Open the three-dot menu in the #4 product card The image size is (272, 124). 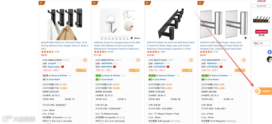pyautogui.click(x=240, y=60)
